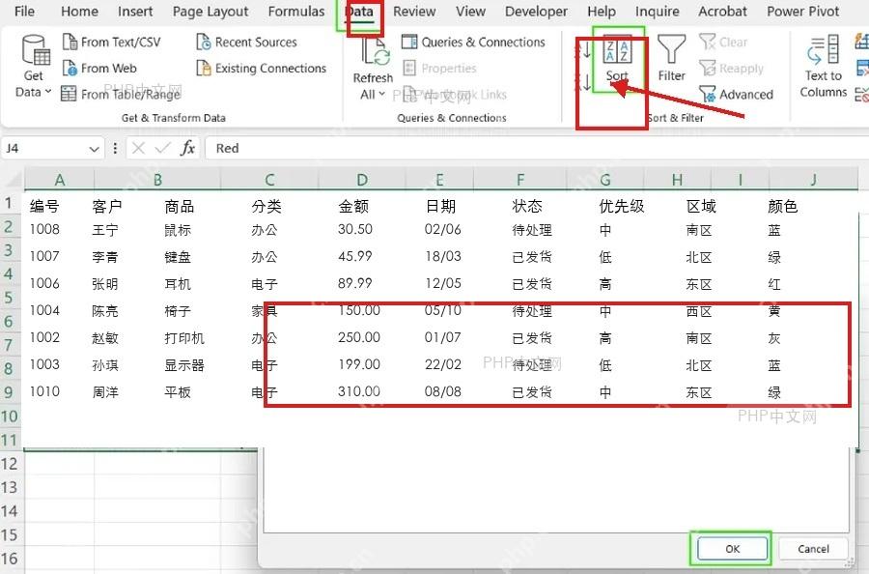Switch to the View tab
Viewport: 869px width, 574px height.
click(x=470, y=11)
